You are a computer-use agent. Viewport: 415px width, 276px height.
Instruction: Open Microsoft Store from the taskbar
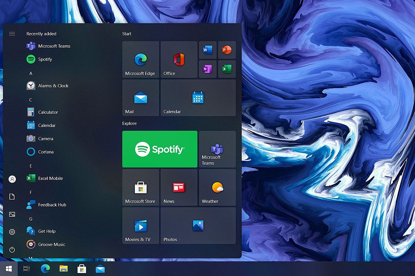click(82, 269)
